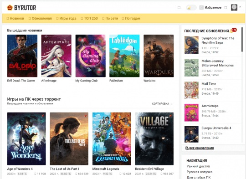This screenshot has height=179, width=246.
Task: Click the BYRUTOR star logo icon
Action: click(x=10, y=8)
